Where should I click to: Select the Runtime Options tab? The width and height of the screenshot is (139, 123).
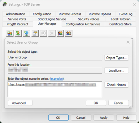100,14
